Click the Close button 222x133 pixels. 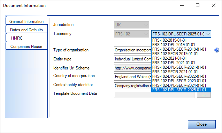(x=201, y=124)
